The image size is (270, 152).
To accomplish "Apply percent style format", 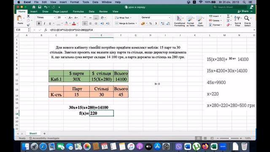I will coord(151,24).
